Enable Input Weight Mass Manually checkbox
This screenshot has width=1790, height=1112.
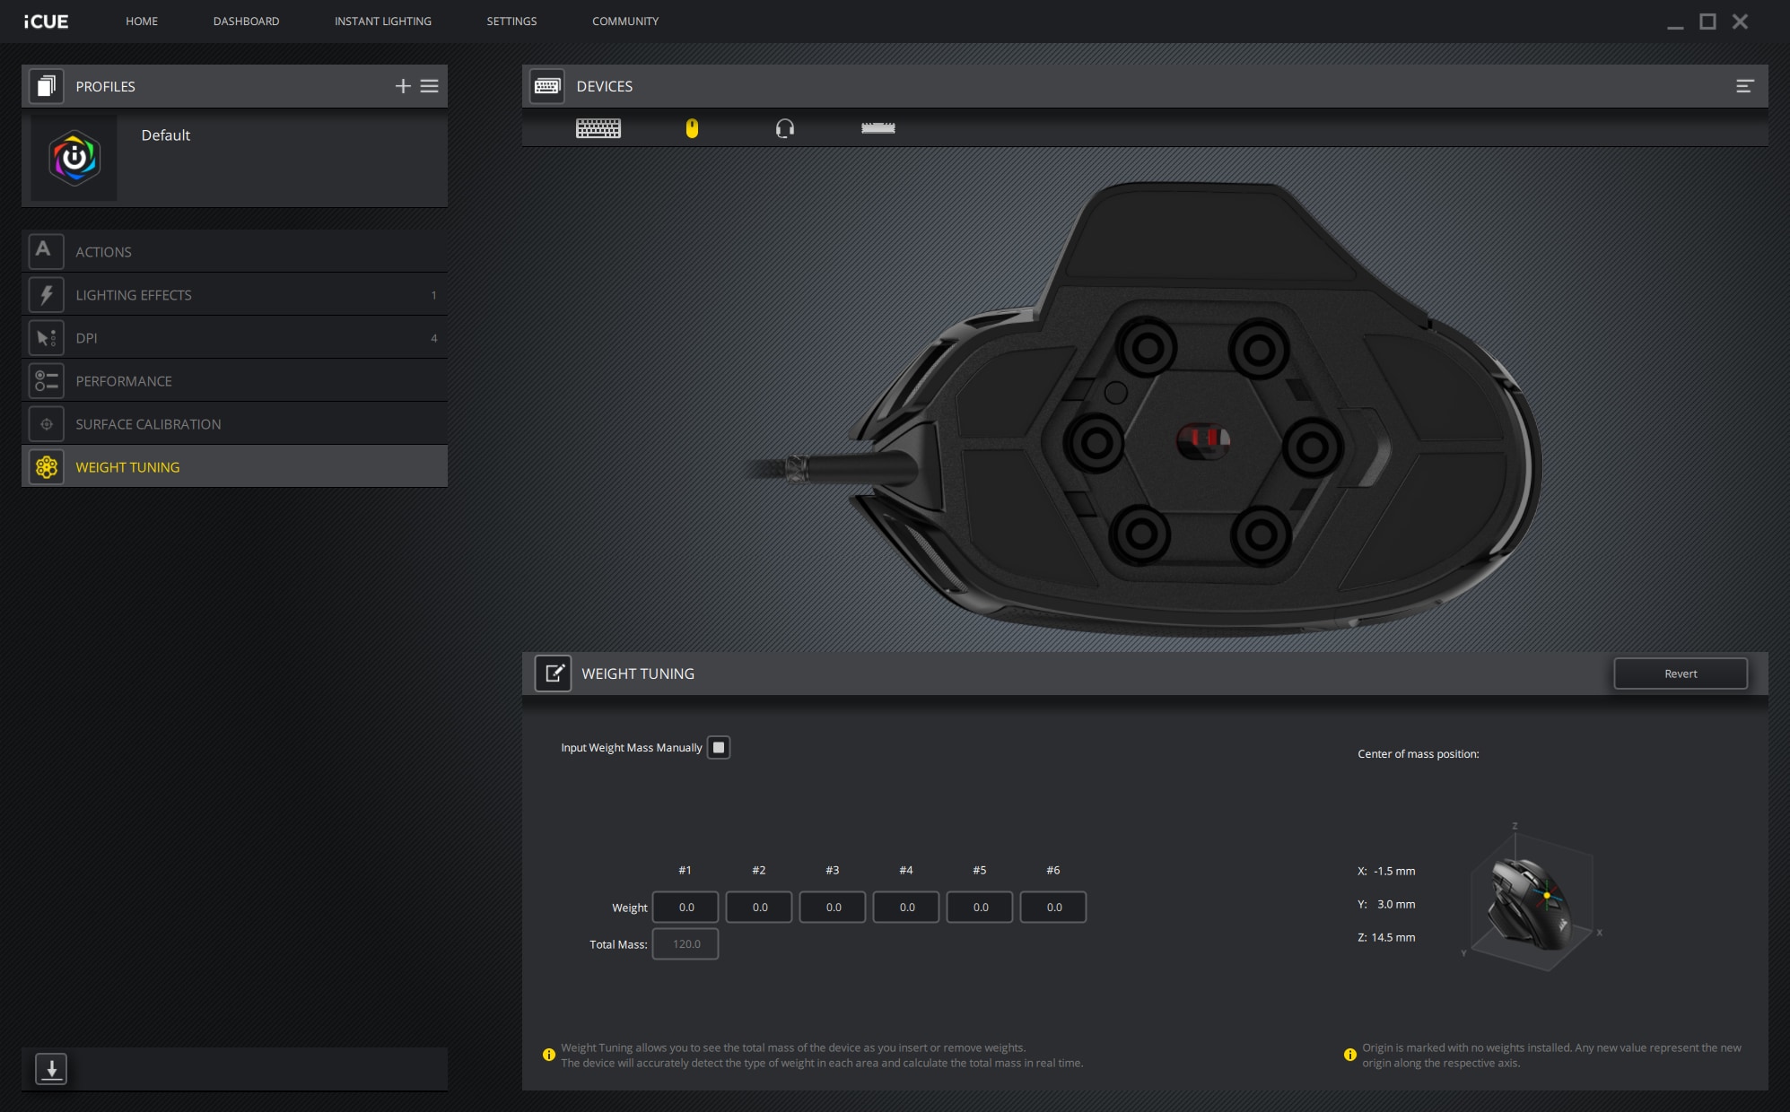point(719,747)
